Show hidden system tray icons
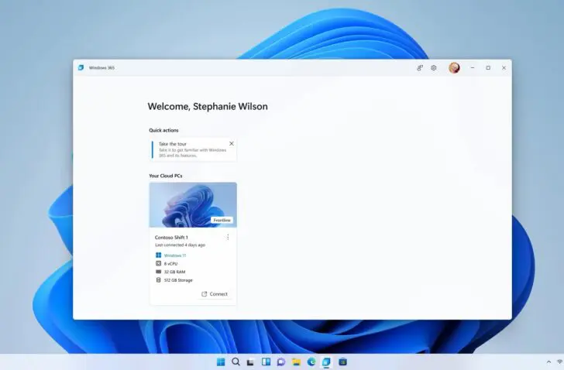The height and width of the screenshot is (370, 564). click(549, 362)
